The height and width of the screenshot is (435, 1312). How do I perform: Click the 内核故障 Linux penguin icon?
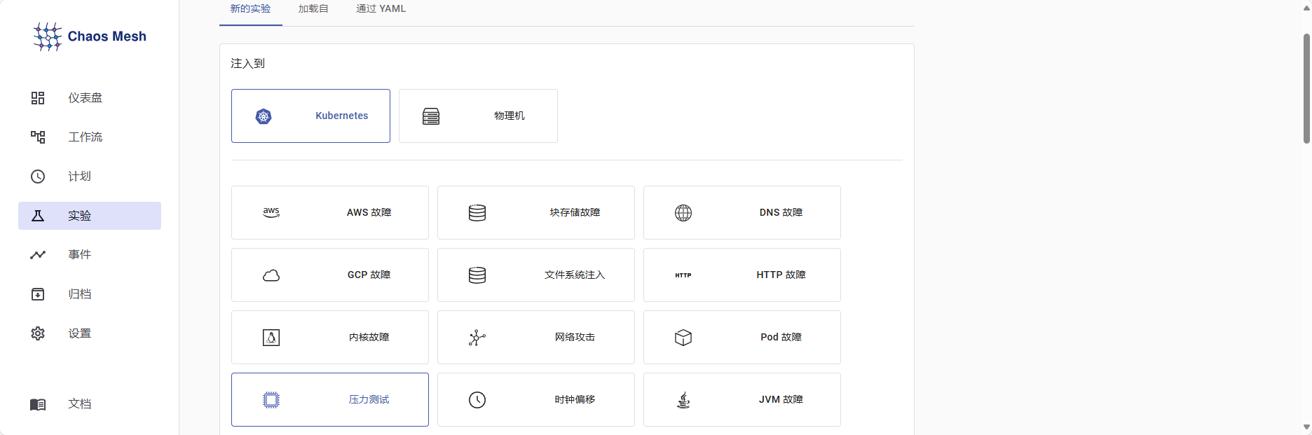point(271,338)
